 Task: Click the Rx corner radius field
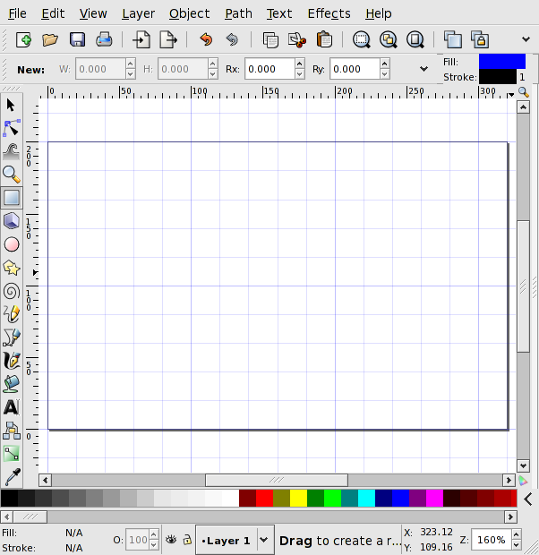pyautogui.click(x=270, y=69)
